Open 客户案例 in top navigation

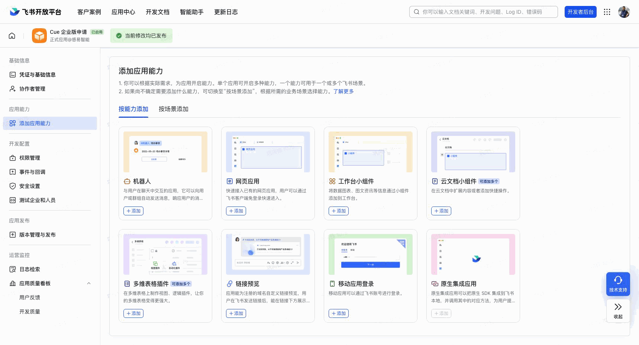tap(89, 12)
